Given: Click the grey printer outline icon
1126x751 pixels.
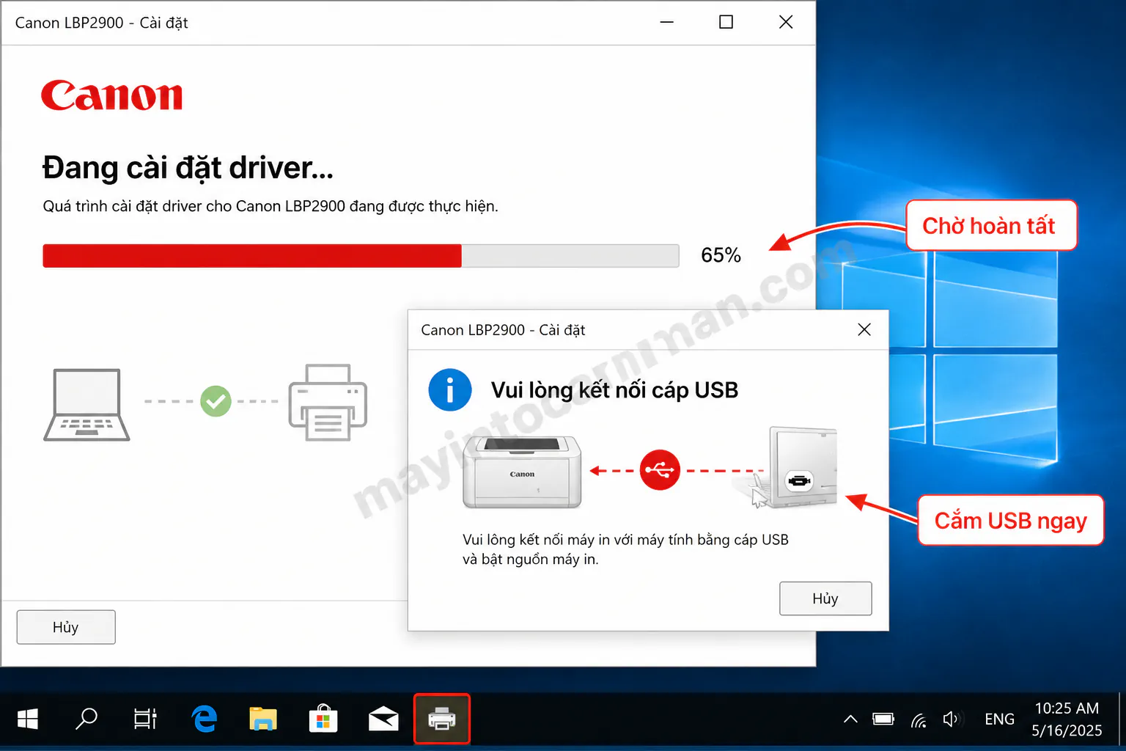Looking at the screenshot, I should (x=328, y=402).
